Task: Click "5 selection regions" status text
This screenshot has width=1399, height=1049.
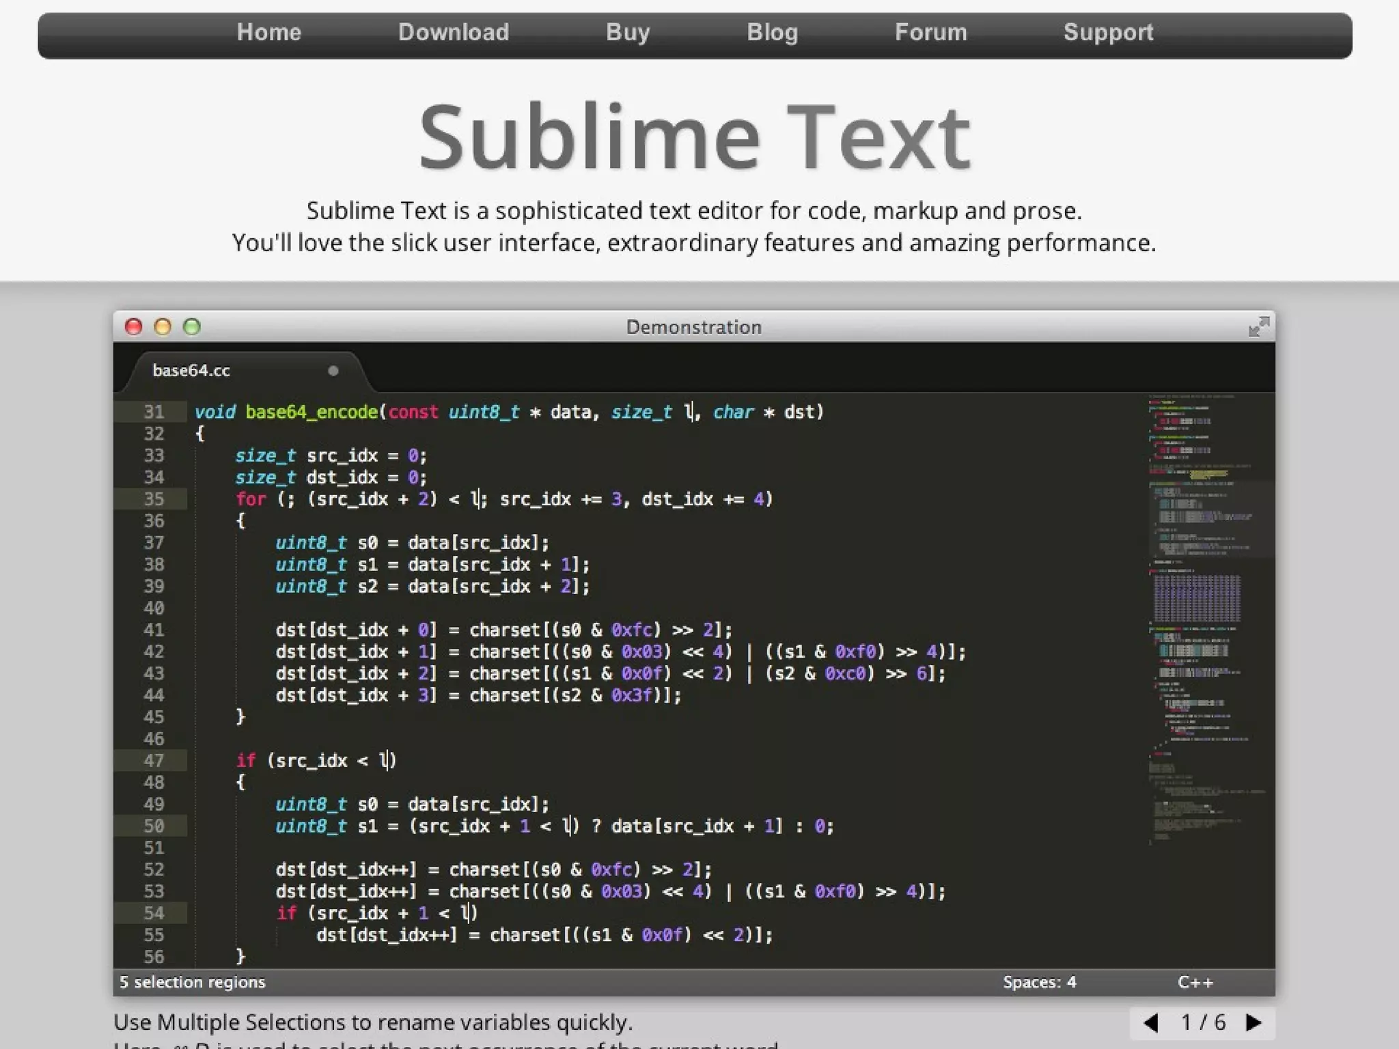Action: click(x=193, y=982)
